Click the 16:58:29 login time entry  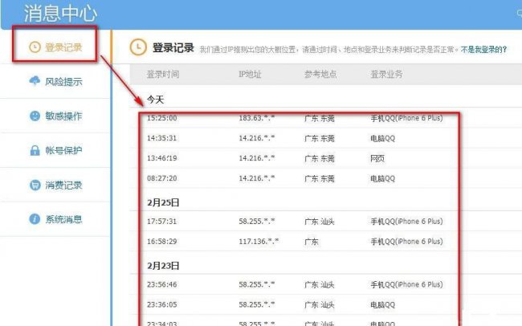point(161,241)
